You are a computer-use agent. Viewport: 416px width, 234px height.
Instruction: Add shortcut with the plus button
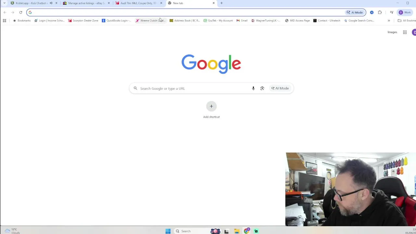tap(211, 106)
